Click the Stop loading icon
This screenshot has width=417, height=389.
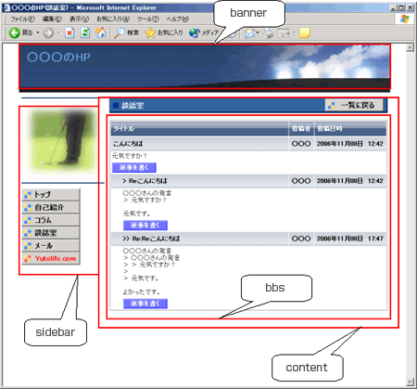[69, 32]
